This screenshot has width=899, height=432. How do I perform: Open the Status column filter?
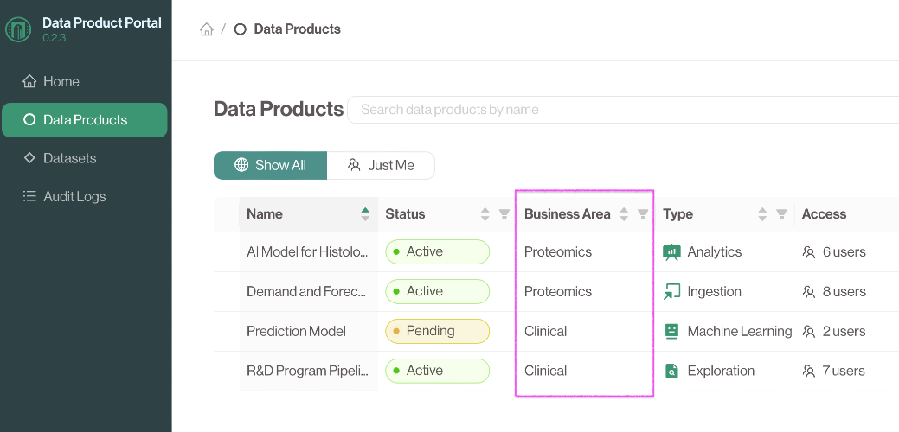tap(504, 214)
